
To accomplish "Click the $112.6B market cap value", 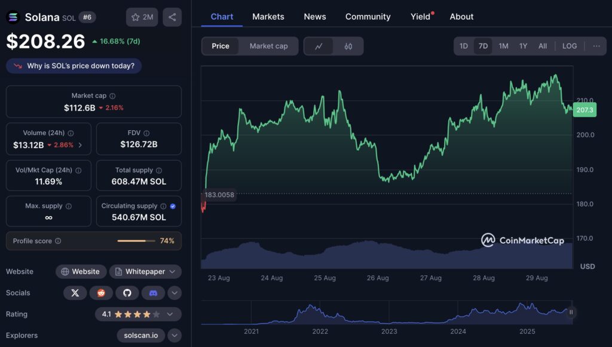I will [79, 108].
